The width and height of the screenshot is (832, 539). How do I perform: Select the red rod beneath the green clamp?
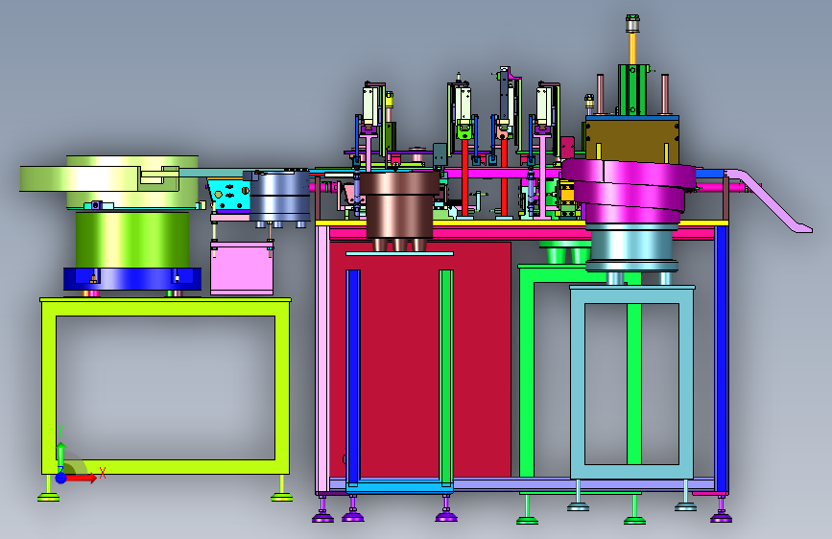pos(464,177)
